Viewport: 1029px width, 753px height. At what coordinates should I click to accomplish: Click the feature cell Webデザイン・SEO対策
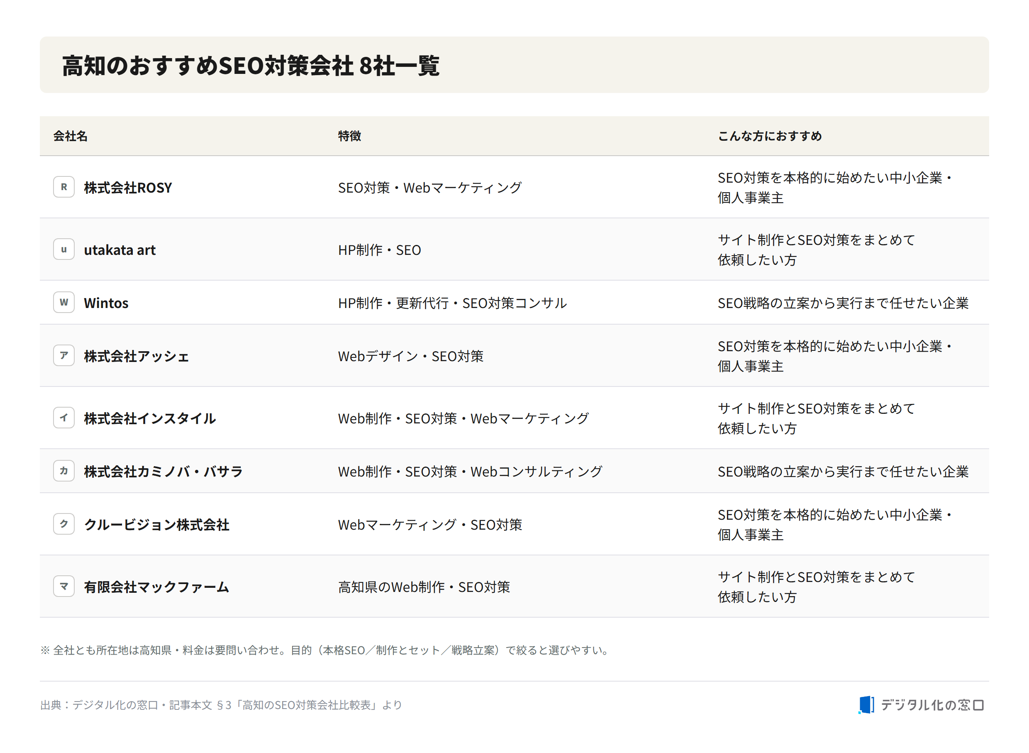[x=410, y=356]
